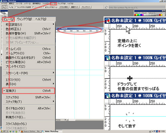Open the 編集(E) menu in top menu bar
The image size is (166, 133).
coord(11,4)
